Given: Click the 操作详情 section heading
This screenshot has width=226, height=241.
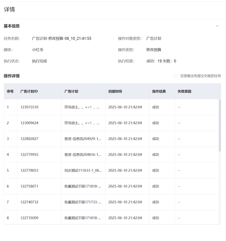Looking at the screenshot, I should click(x=12, y=76).
